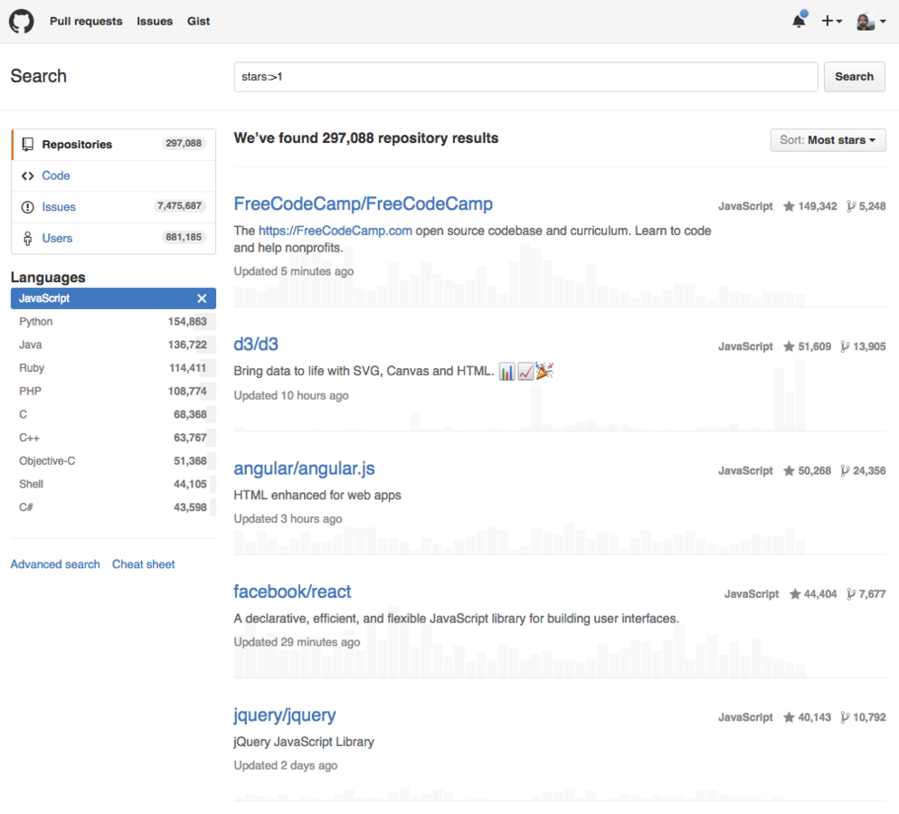Click the code brackets icon
This screenshot has width=899, height=814.
[27, 176]
